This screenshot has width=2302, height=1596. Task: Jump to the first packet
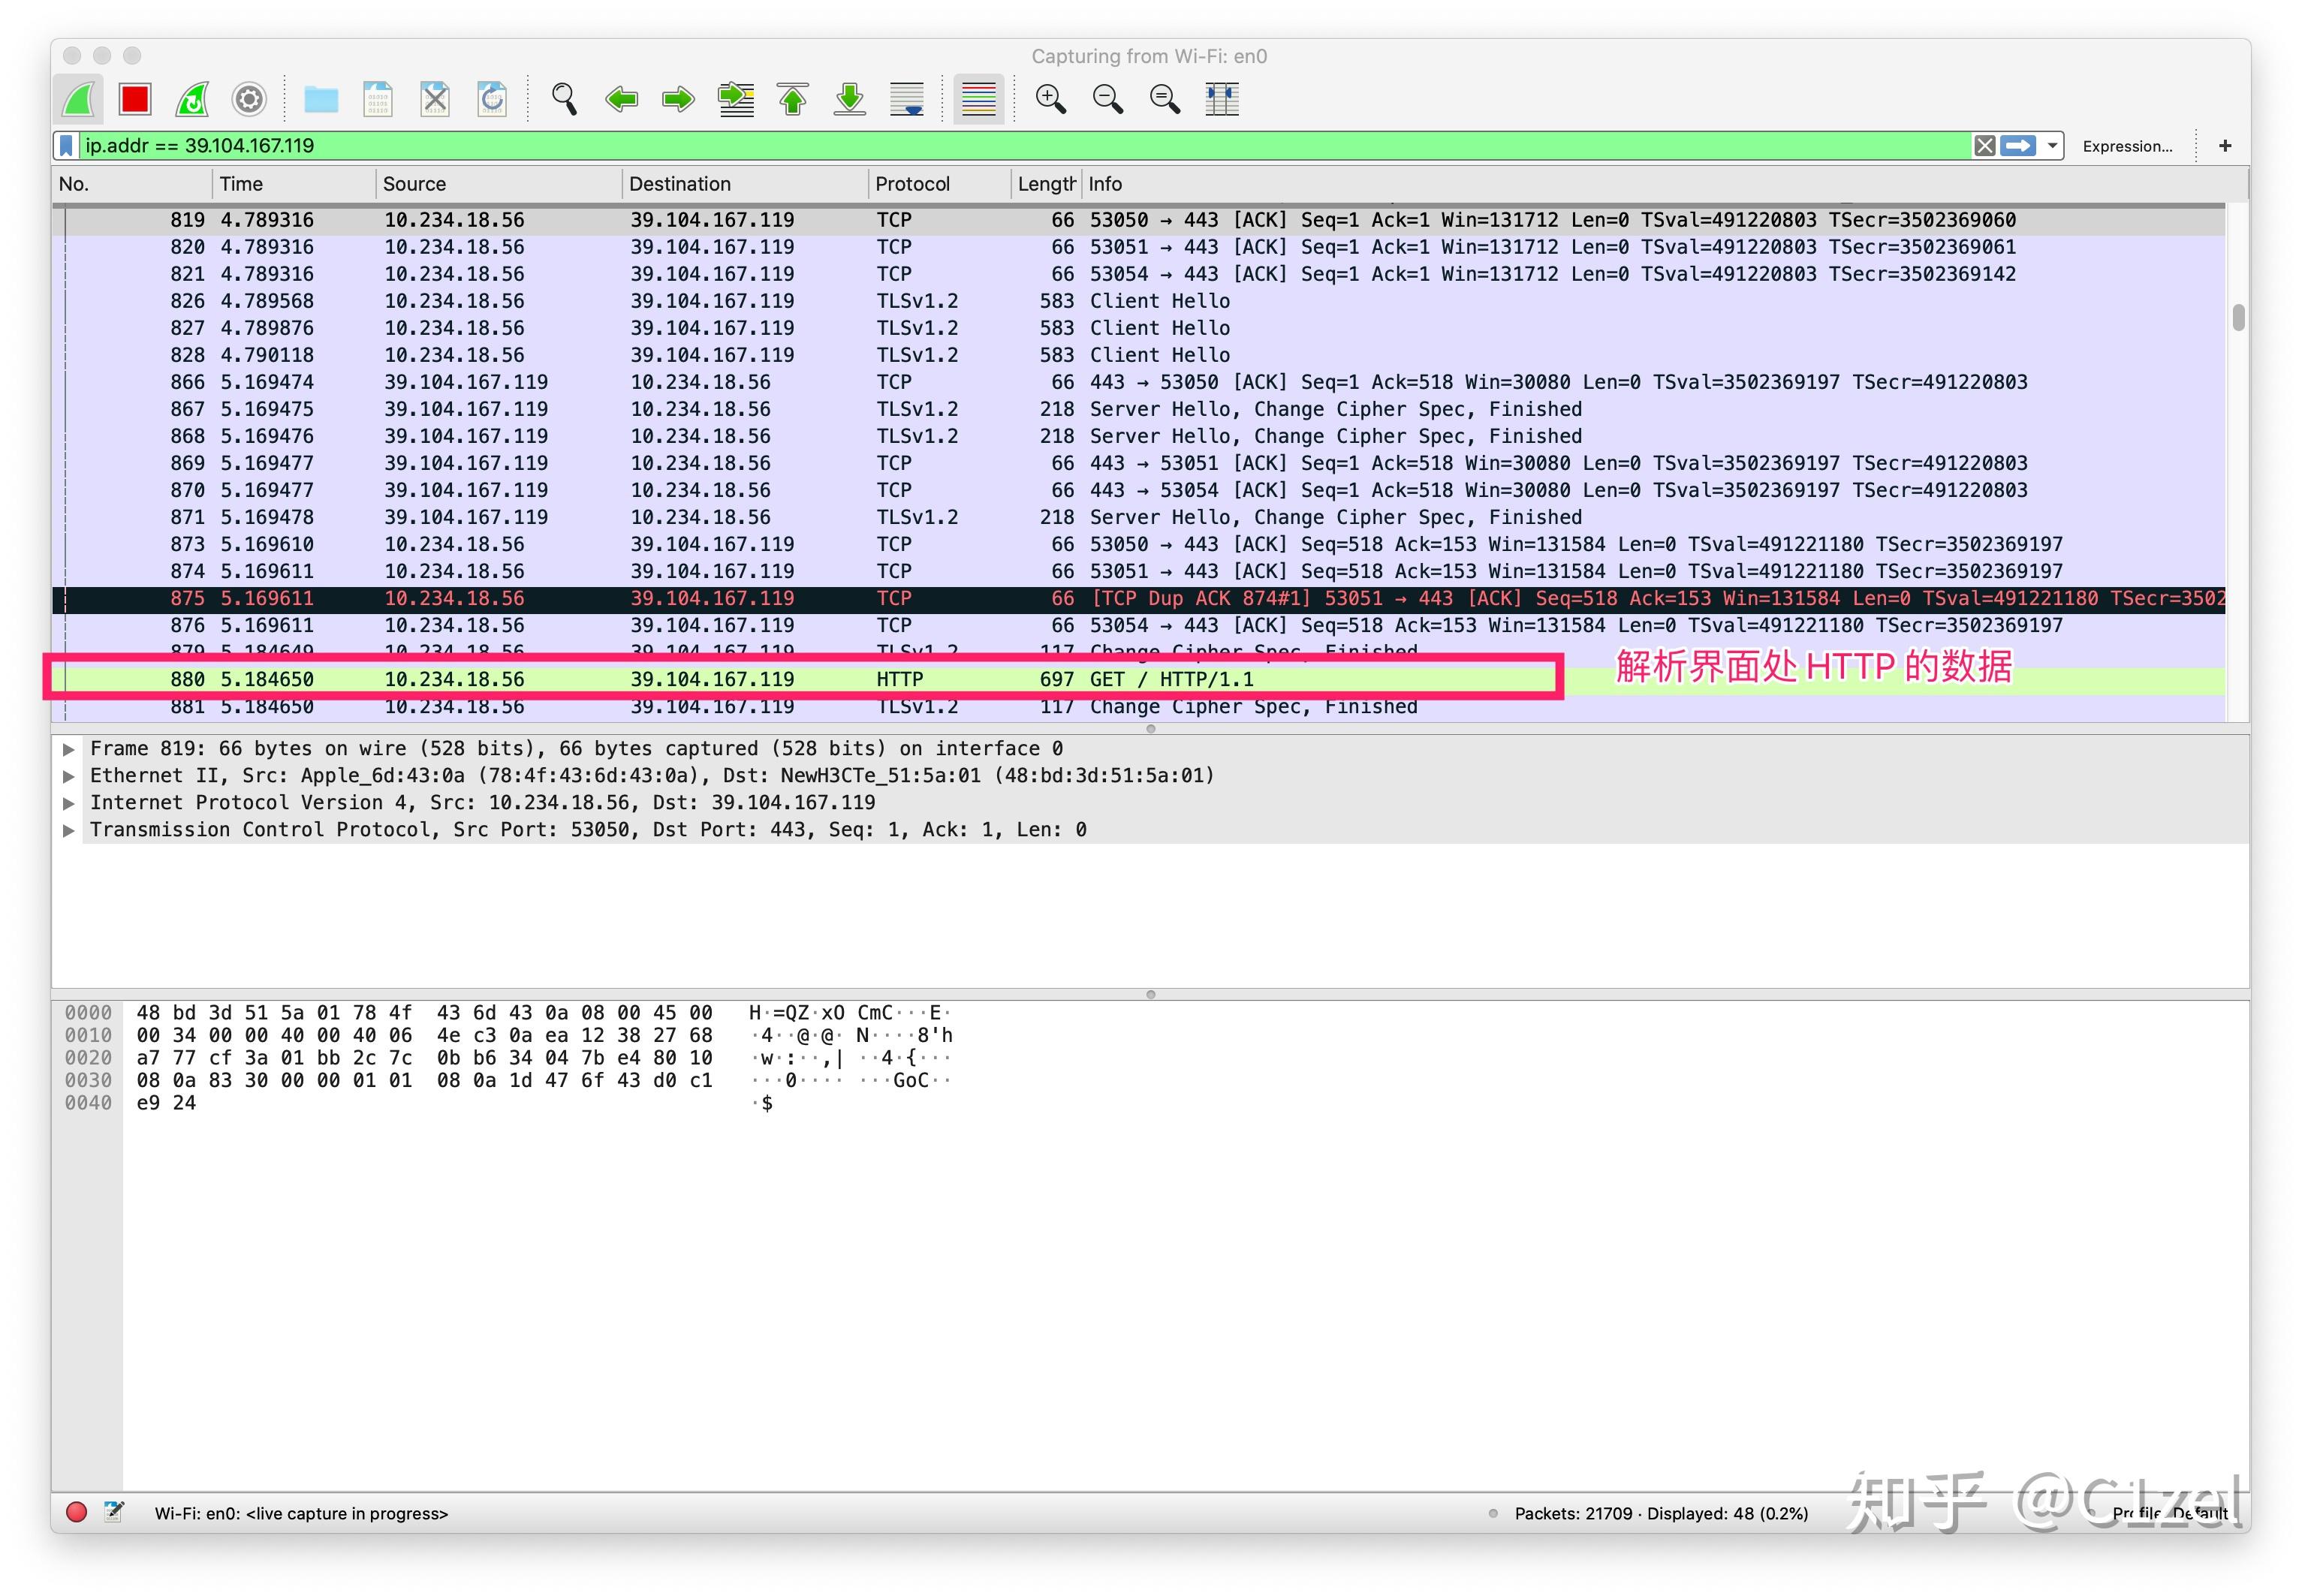792,99
